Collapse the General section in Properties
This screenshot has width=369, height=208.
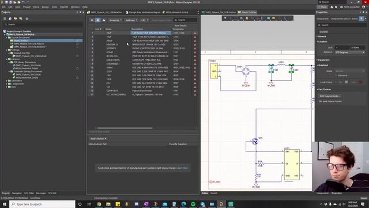(322, 36)
